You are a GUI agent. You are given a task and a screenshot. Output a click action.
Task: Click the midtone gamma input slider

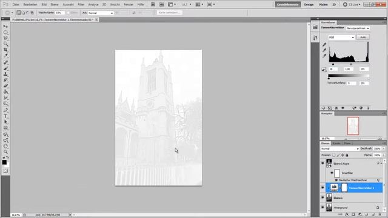351,64
